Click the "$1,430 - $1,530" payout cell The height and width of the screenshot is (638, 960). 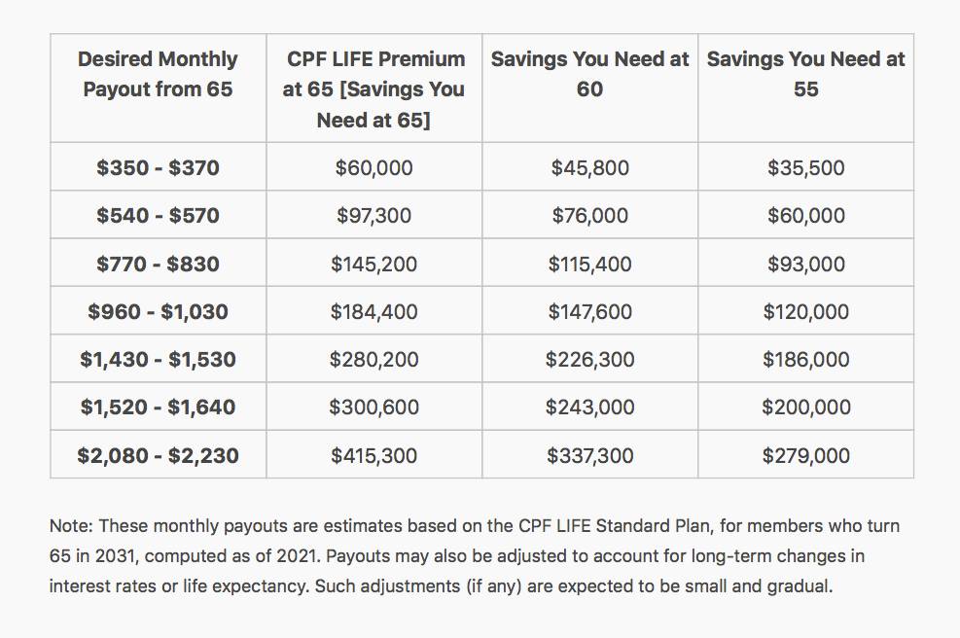(x=158, y=359)
